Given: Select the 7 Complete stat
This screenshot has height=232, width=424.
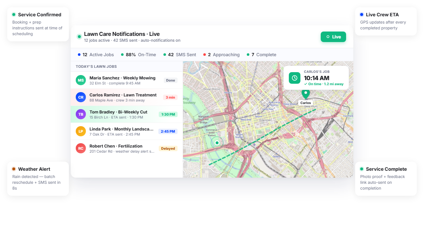Looking at the screenshot, I should 262,55.
